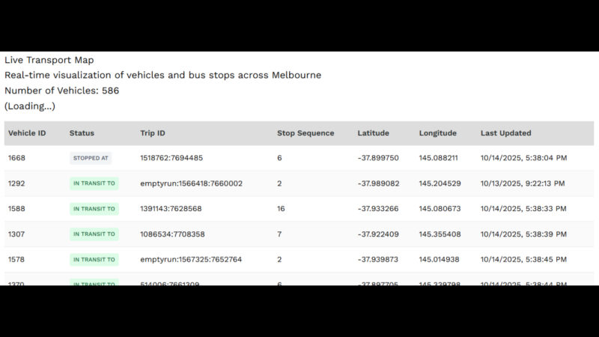This screenshot has height=337, width=599.
Task: Click IN TRANSIT TO badge for vehicle 1307
Action: coord(94,234)
